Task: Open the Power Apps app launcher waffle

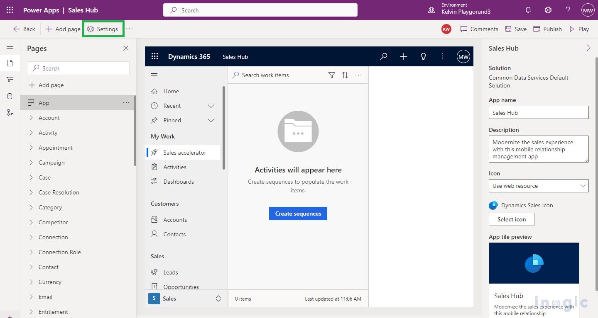Action: tap(10, 10)
